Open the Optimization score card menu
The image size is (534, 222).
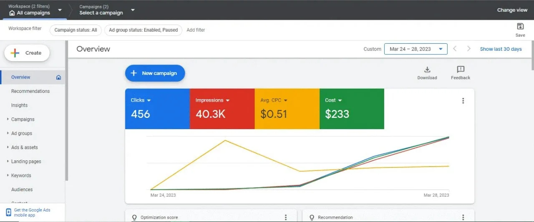286,217
